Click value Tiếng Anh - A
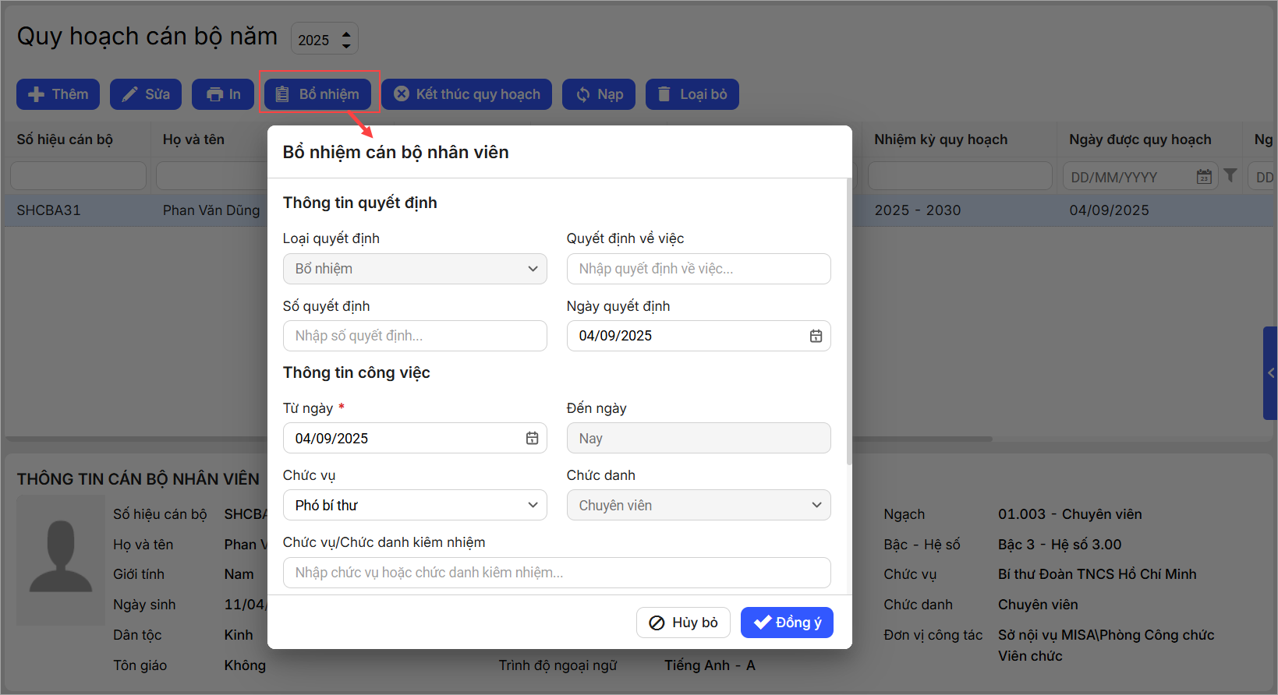The image size is (1278, 695). [x=710, y=665]
